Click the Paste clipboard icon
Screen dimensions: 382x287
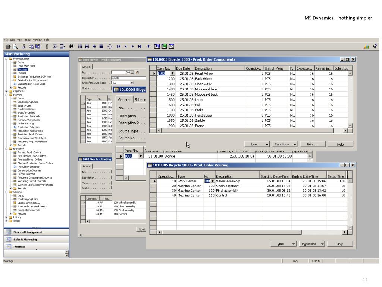click(38, 46)
